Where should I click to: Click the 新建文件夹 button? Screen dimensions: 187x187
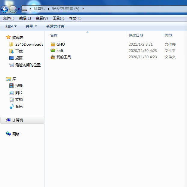[x=55, y=26]
